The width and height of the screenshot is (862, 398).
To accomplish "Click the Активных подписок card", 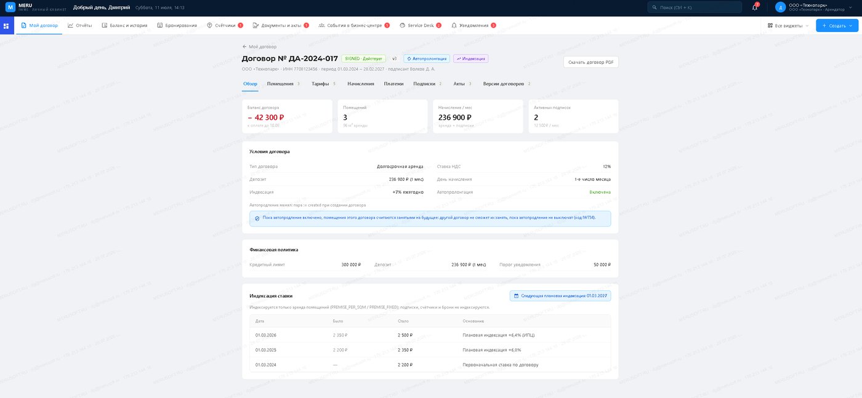I will [573, 116].
